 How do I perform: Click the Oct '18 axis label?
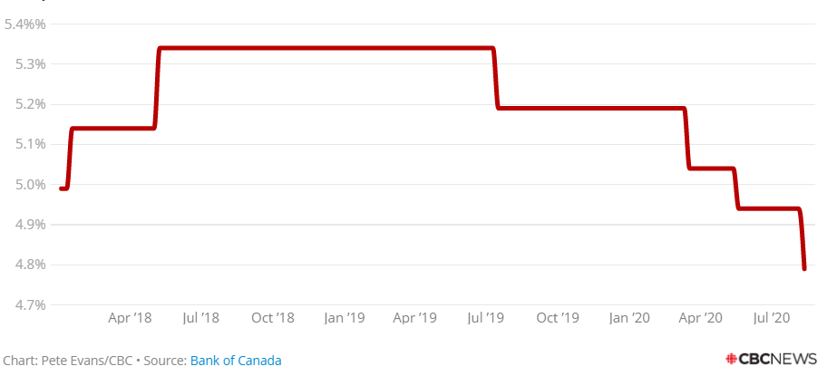pos(273,318)
